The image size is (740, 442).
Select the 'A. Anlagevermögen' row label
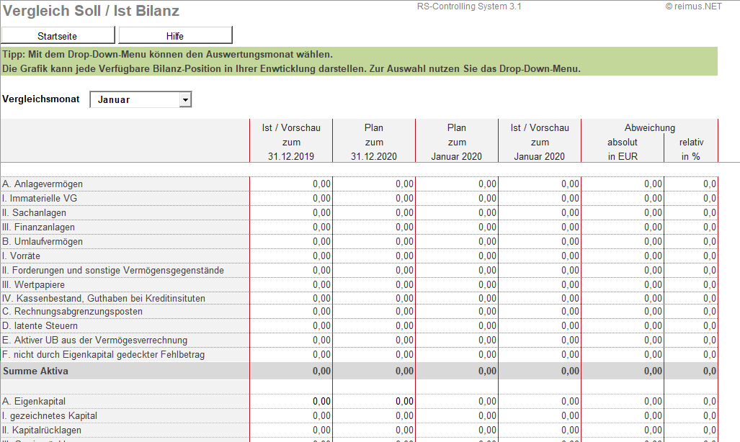(42, 184)
